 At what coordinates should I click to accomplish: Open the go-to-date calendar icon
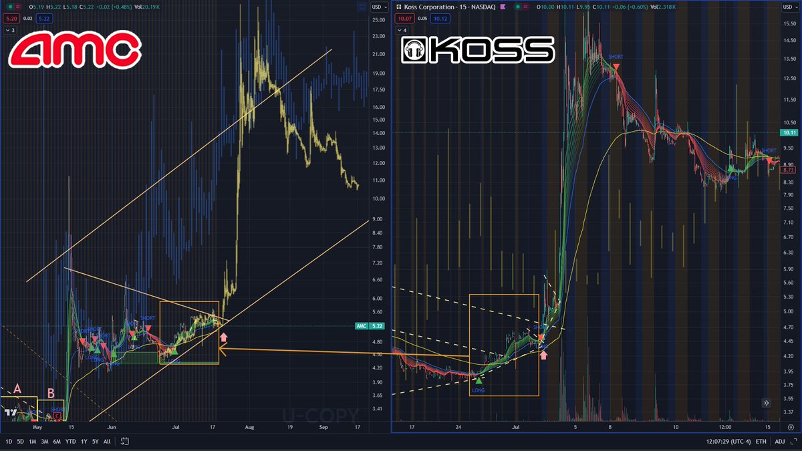pos(125,442)
